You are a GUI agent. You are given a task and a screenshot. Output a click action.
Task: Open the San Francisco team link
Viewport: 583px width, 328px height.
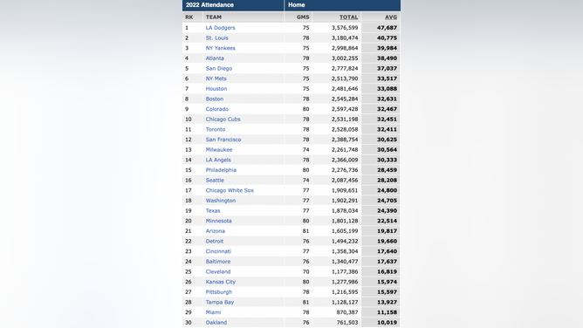(x=223, y=140)
